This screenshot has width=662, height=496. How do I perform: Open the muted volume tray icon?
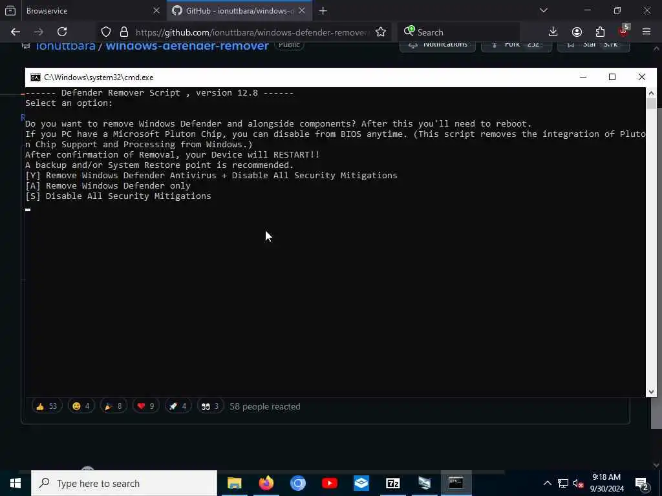click(x=579, y=483)
